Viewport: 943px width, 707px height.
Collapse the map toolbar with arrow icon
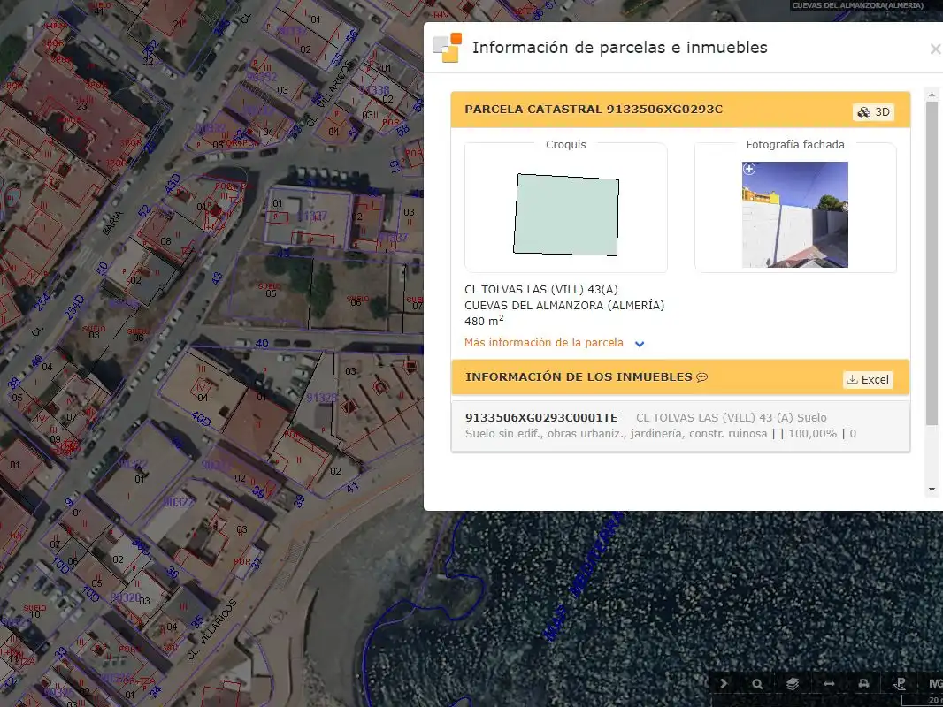pyautogui.click(x=724, y=683)
